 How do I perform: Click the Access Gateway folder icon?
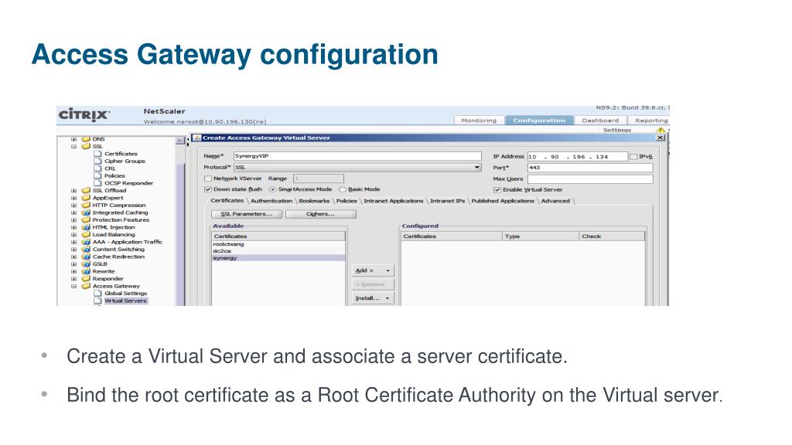[x=86, y=286]
